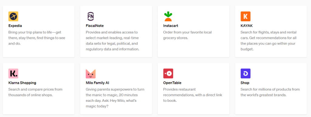The image size is (311, 117).
Task: Select the Milo Family AI heading
Action: pos(97,83)
